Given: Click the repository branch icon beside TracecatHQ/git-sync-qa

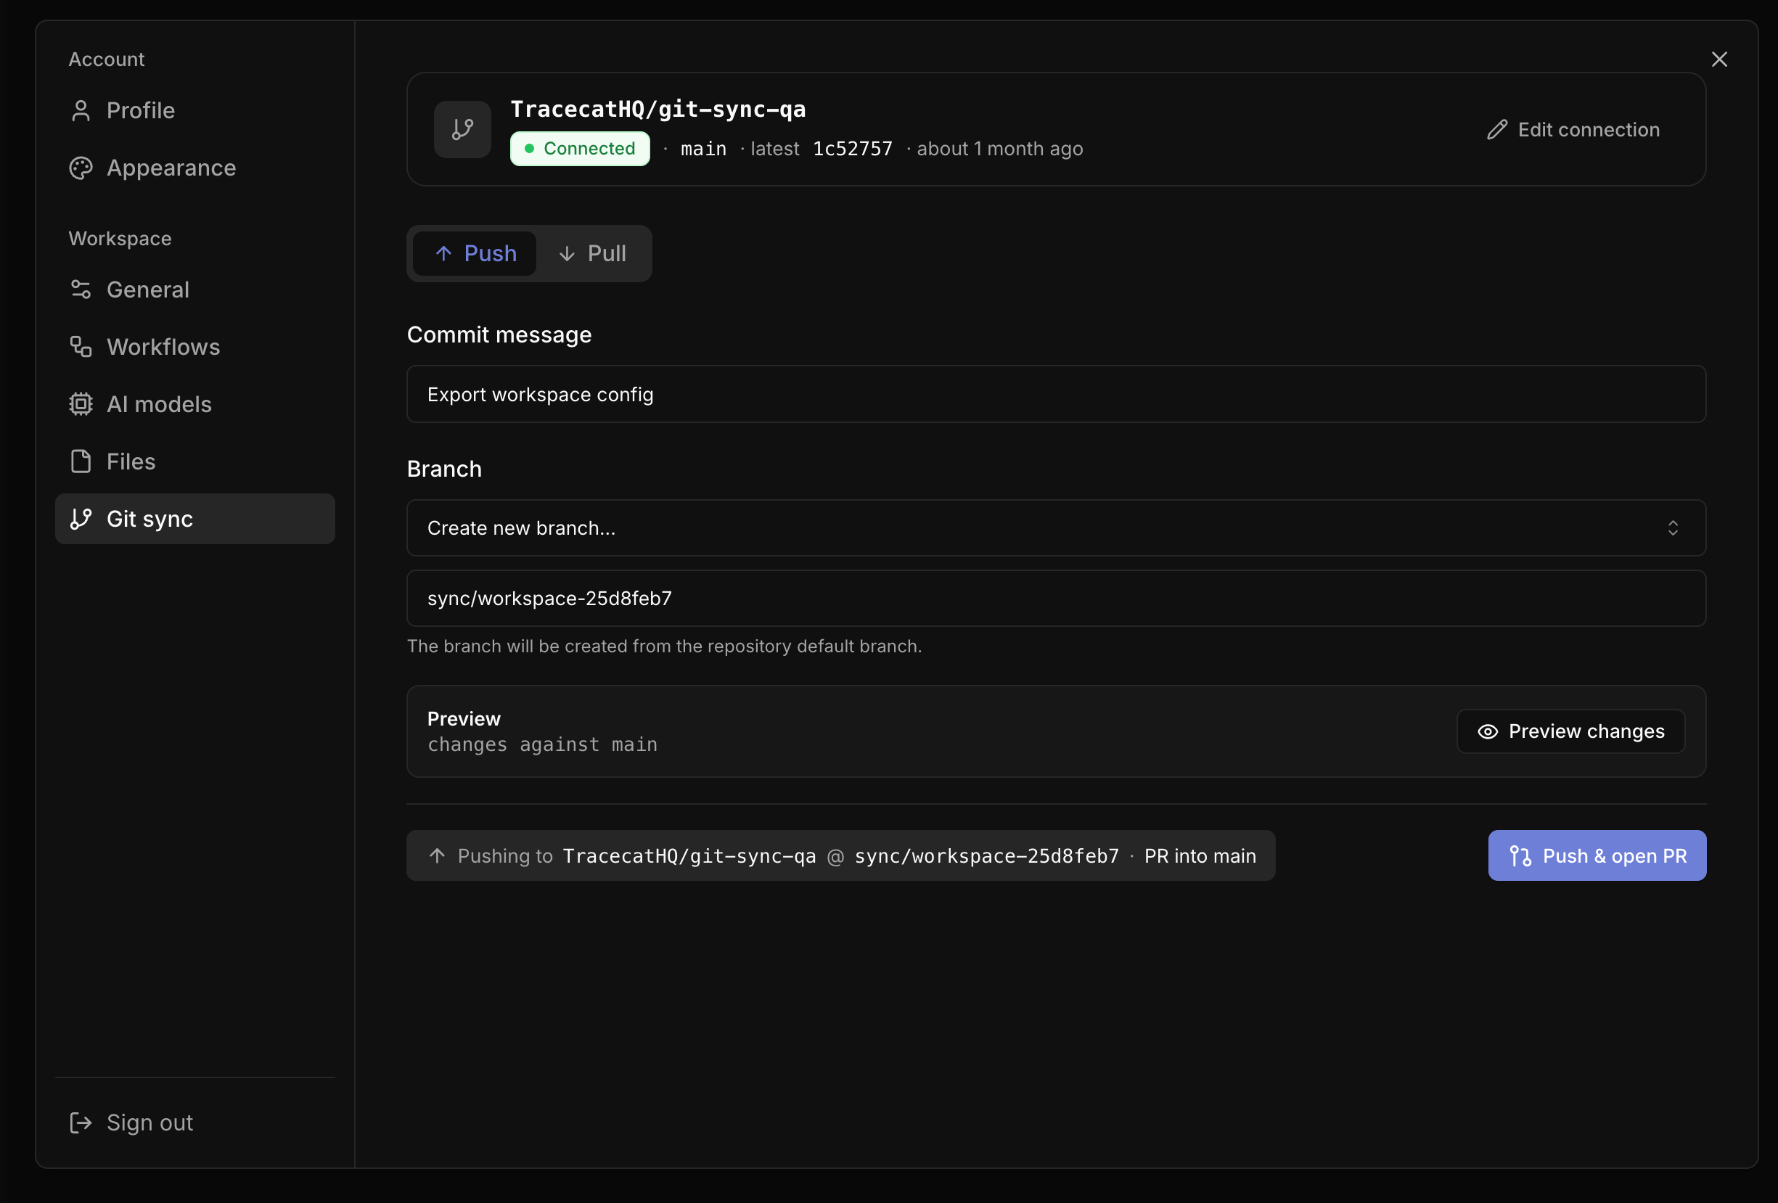Looking at the screenshot, I should coord(462,129).
